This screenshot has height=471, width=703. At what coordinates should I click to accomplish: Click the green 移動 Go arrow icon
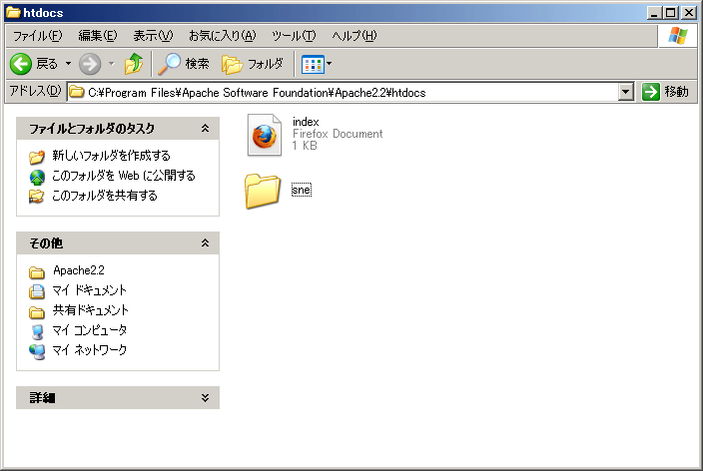[x=650, y=92]
